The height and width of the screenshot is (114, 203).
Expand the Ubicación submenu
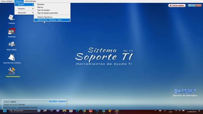[x=24, y=13]
